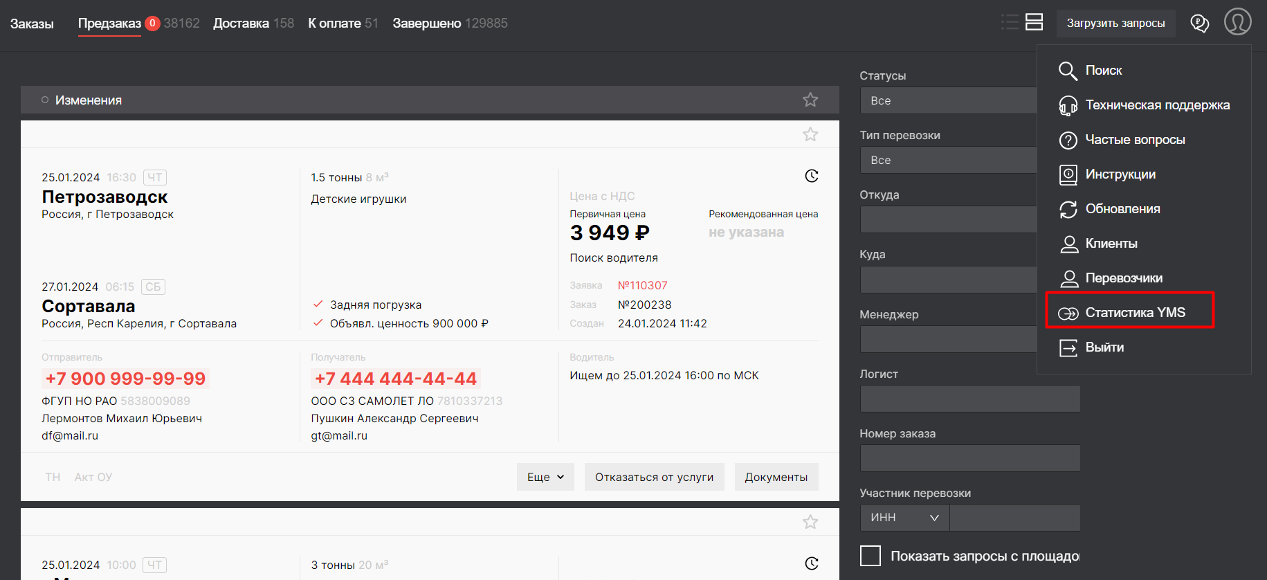1267x580 pixels.
Task: Click order number №200238
Action: pos(644,305)
